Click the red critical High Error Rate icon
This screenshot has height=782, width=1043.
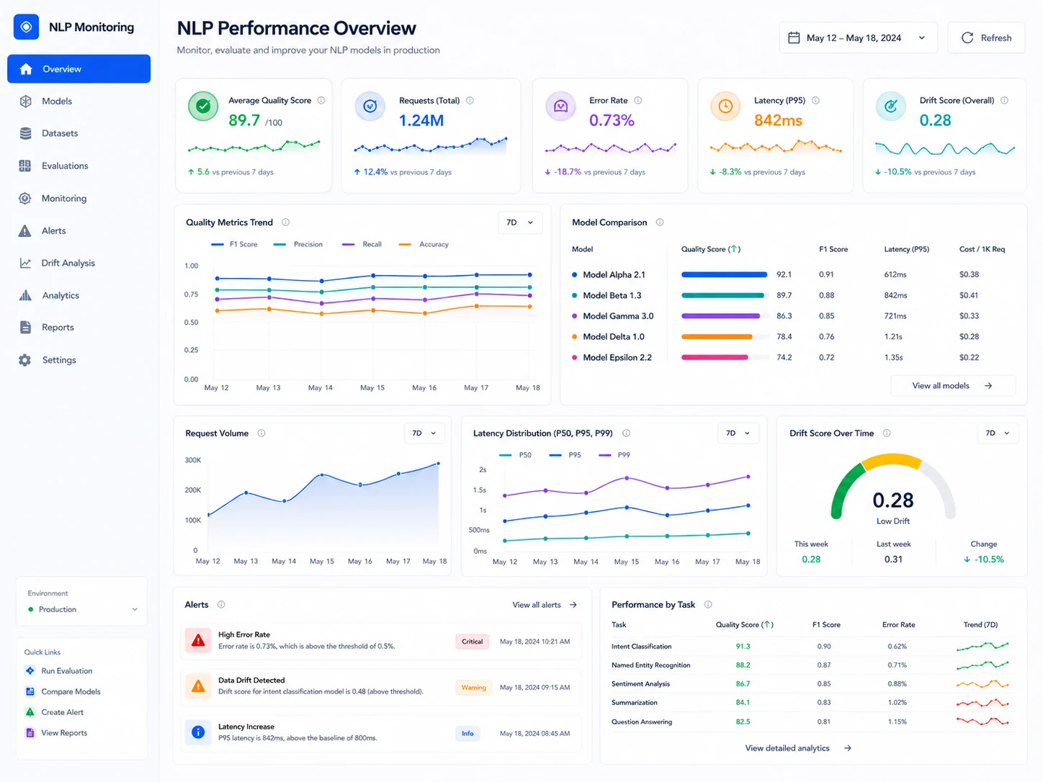coord(198,640)
